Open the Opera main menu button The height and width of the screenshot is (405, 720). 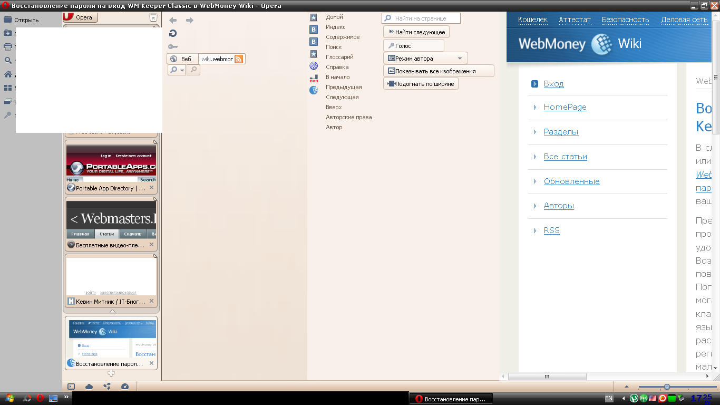[x=80, y=17]
